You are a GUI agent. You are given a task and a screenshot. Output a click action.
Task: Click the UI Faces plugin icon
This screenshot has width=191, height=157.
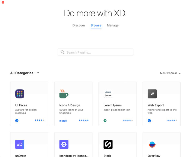coord(20,94)
